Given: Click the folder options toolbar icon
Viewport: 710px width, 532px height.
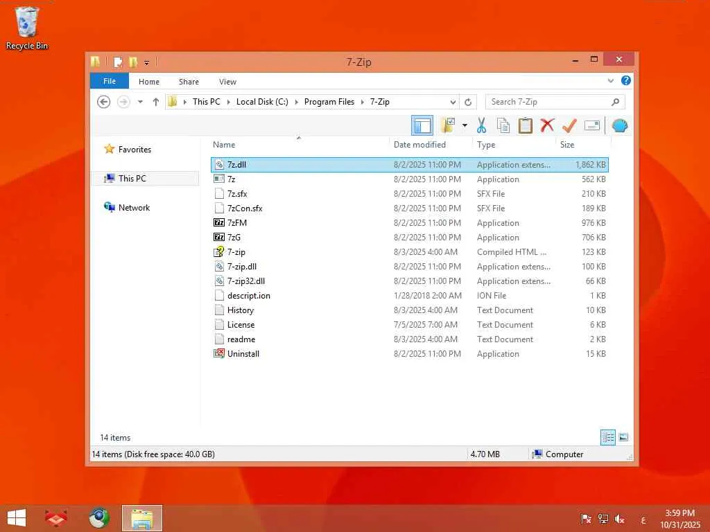Looking at the screenshot, I should [x=448, y=125].
